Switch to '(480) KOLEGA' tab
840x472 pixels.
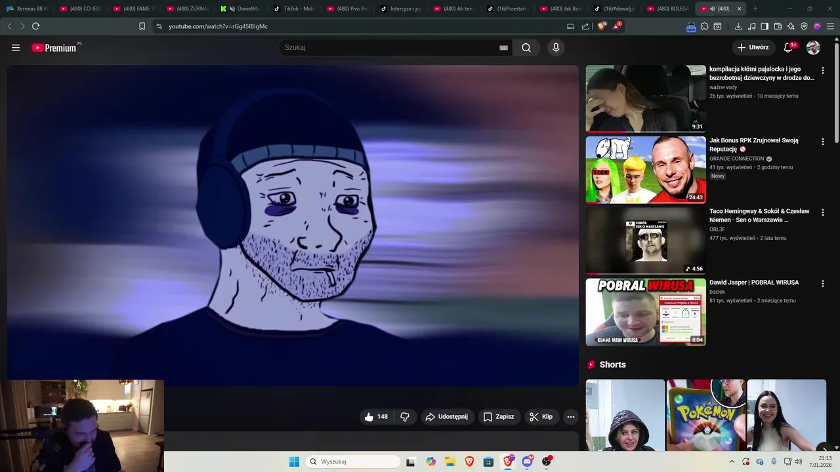[x=669, y=9]
